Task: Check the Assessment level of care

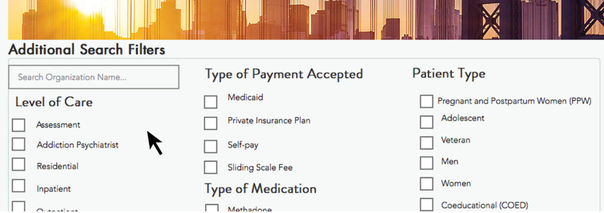Action: pyautogui.click(x=18, y=125)
